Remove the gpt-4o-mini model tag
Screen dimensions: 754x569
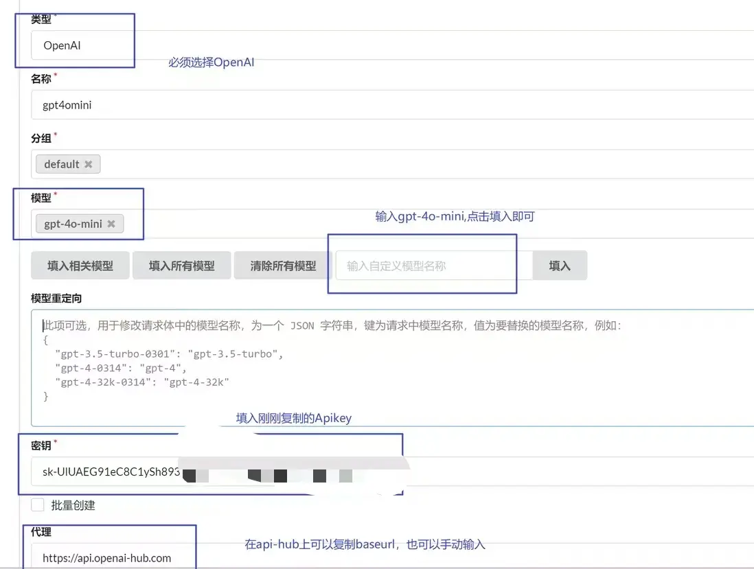point(111,224)
